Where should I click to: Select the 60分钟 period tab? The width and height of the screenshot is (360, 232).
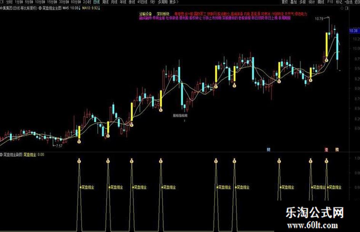pyautogui.click(x=76, y=2)
